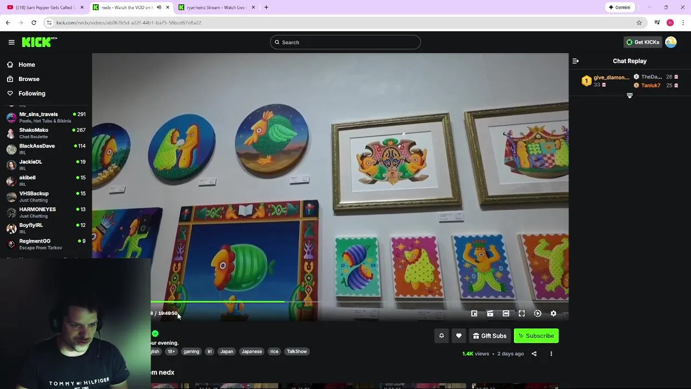Click the green verified badge under the video

click(155, 333)
